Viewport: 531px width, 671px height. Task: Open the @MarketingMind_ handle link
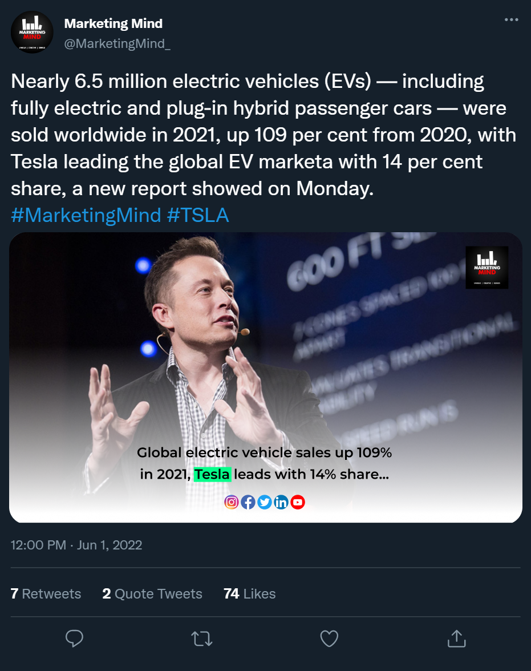pyautogui.click(x=117, y=45)
